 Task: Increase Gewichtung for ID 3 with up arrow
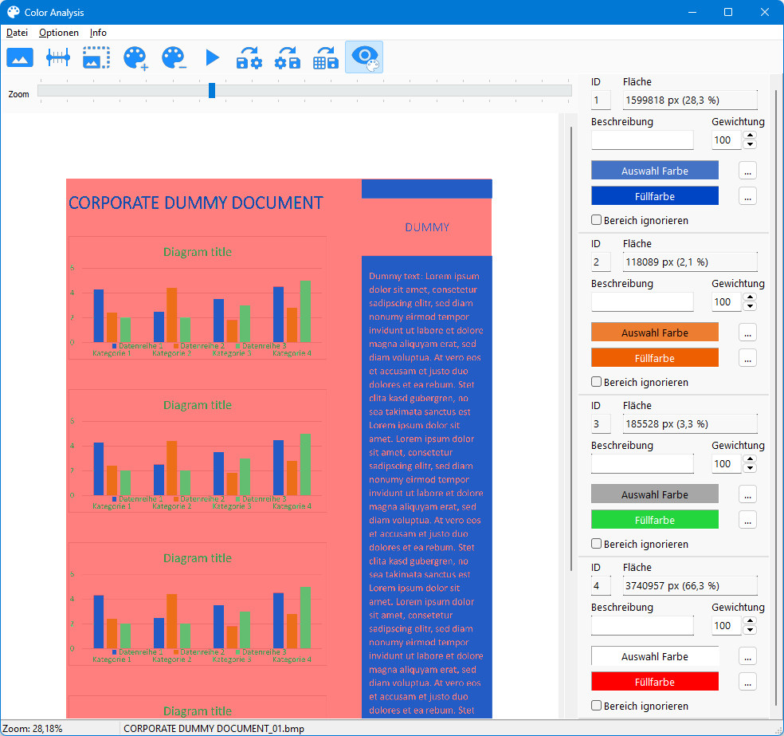pyautogui.click(x=749, y=459)
